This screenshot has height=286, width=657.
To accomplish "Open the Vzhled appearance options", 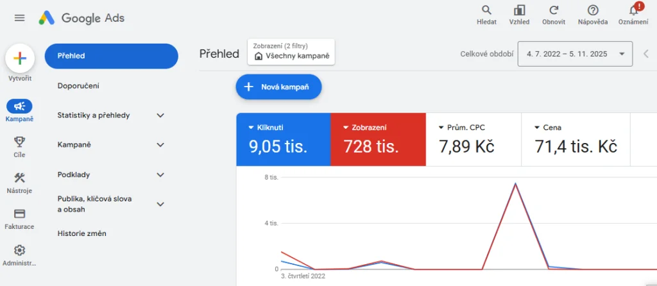I will pos(519,15).
